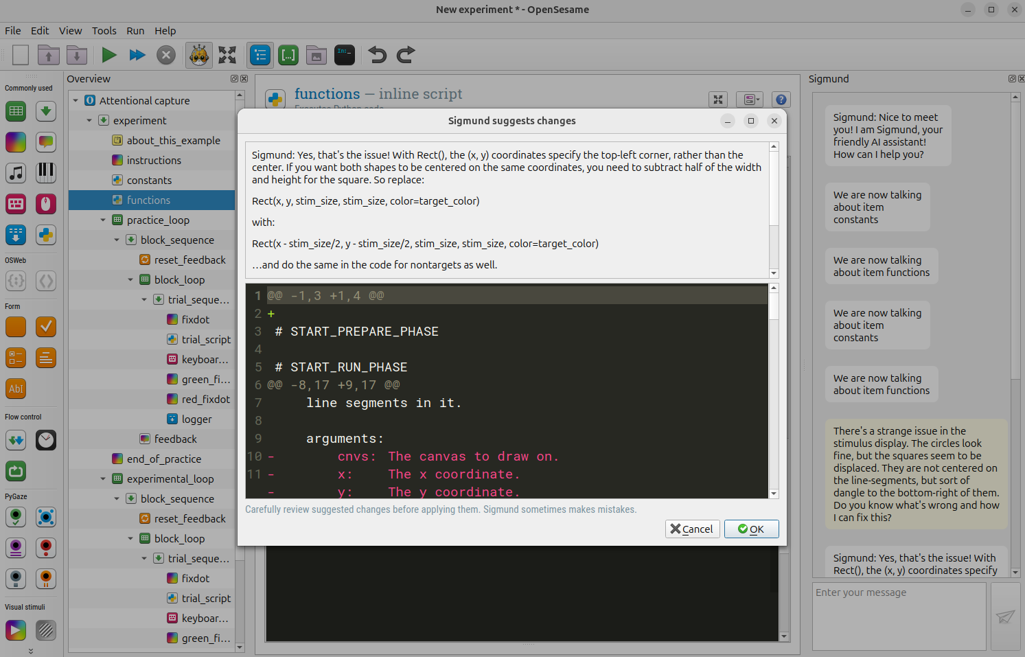Pick the coroutines blue arrows icon
Screen dimensions: 1025x657
pyautogui.click(x=16, y=440)
